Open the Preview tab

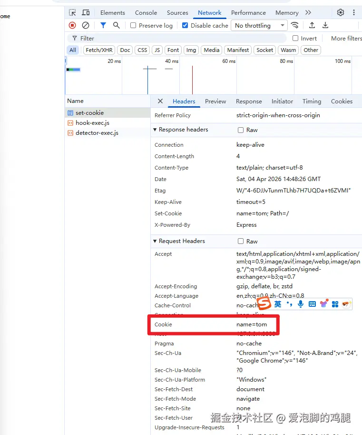(x=215, y=101)
